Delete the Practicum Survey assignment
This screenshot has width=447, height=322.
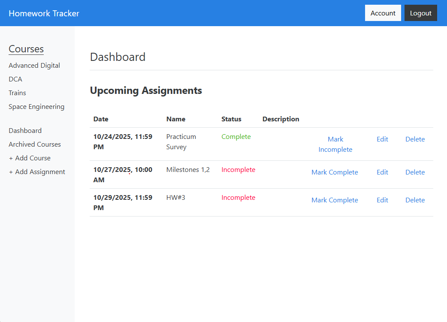[x=415, y=139]
